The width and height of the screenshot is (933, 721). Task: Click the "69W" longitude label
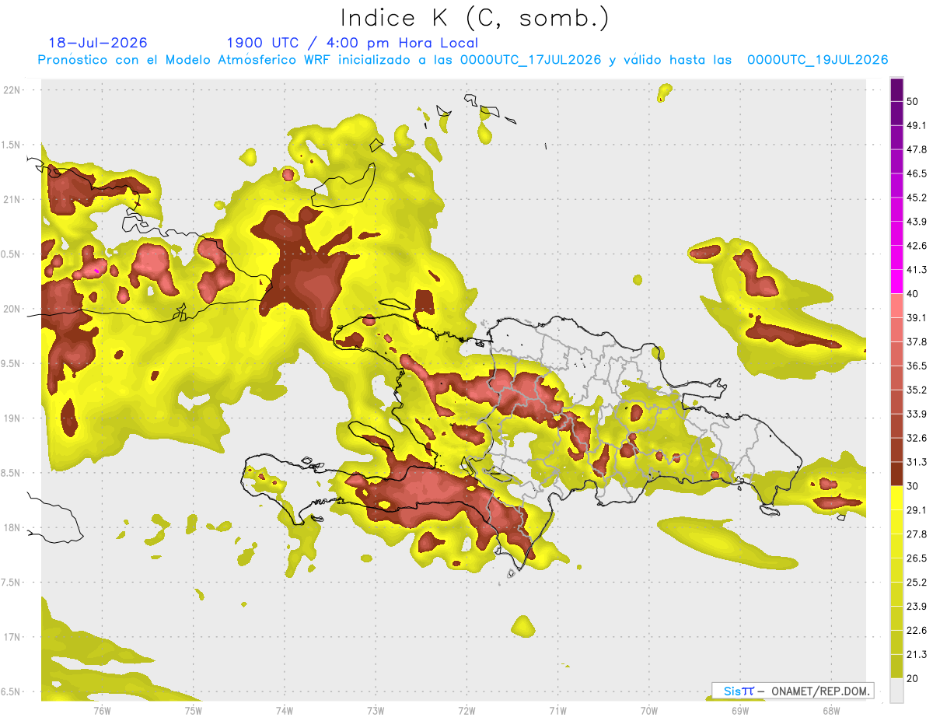tap(740, 710)
